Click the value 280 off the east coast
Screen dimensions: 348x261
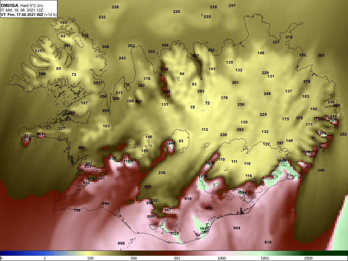pyautogui.click(x=343, y=134)
